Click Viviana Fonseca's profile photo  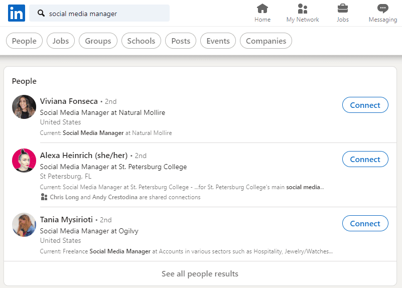click(x=24, y=107)
